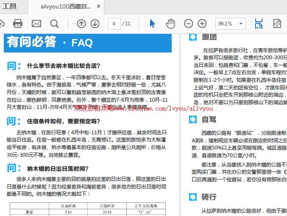Activate the arrow selection tool
287x216 pixels.
[x=152, y=24]
